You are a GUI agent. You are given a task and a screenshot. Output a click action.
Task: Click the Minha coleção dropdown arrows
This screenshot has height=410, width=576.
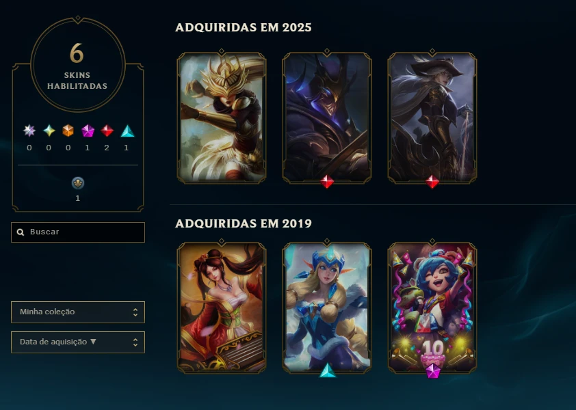[135, 312]
